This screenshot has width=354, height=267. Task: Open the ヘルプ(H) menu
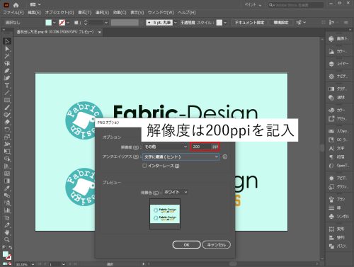click(x=187, y=12)
